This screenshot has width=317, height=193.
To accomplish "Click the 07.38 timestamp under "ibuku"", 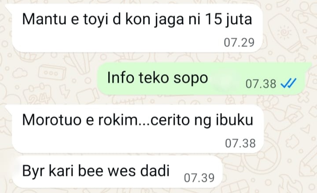I will click(240, 143).
